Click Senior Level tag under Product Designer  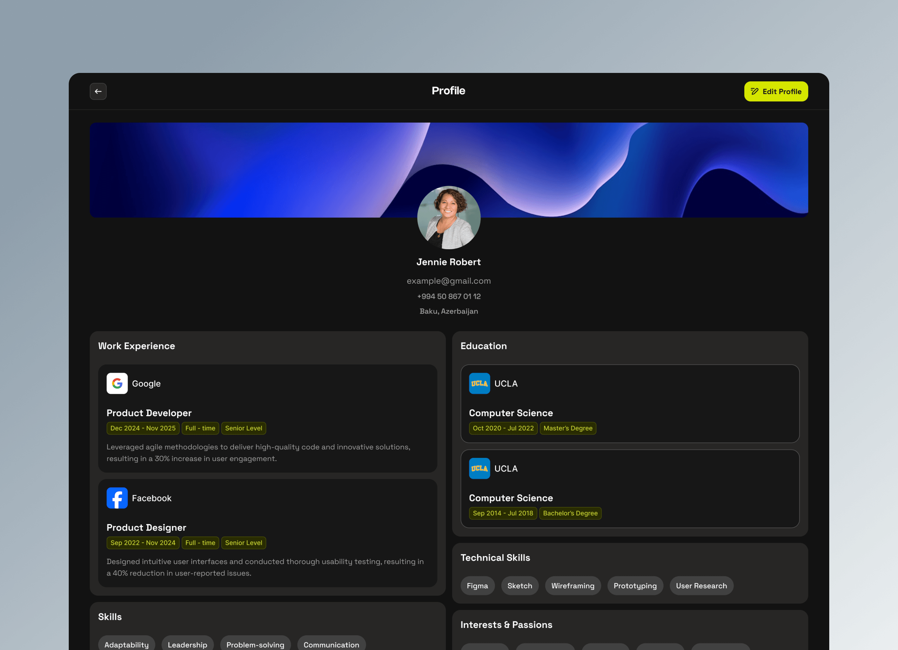pos(243,543)
